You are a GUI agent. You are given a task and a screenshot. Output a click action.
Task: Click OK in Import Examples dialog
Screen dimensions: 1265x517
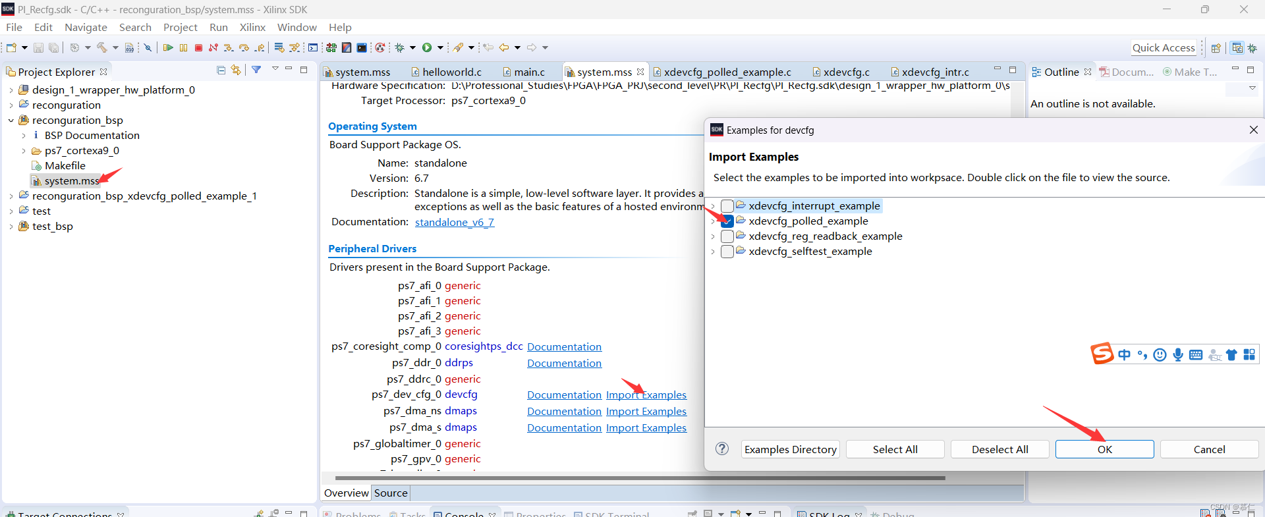click(x=1104, y=449)
